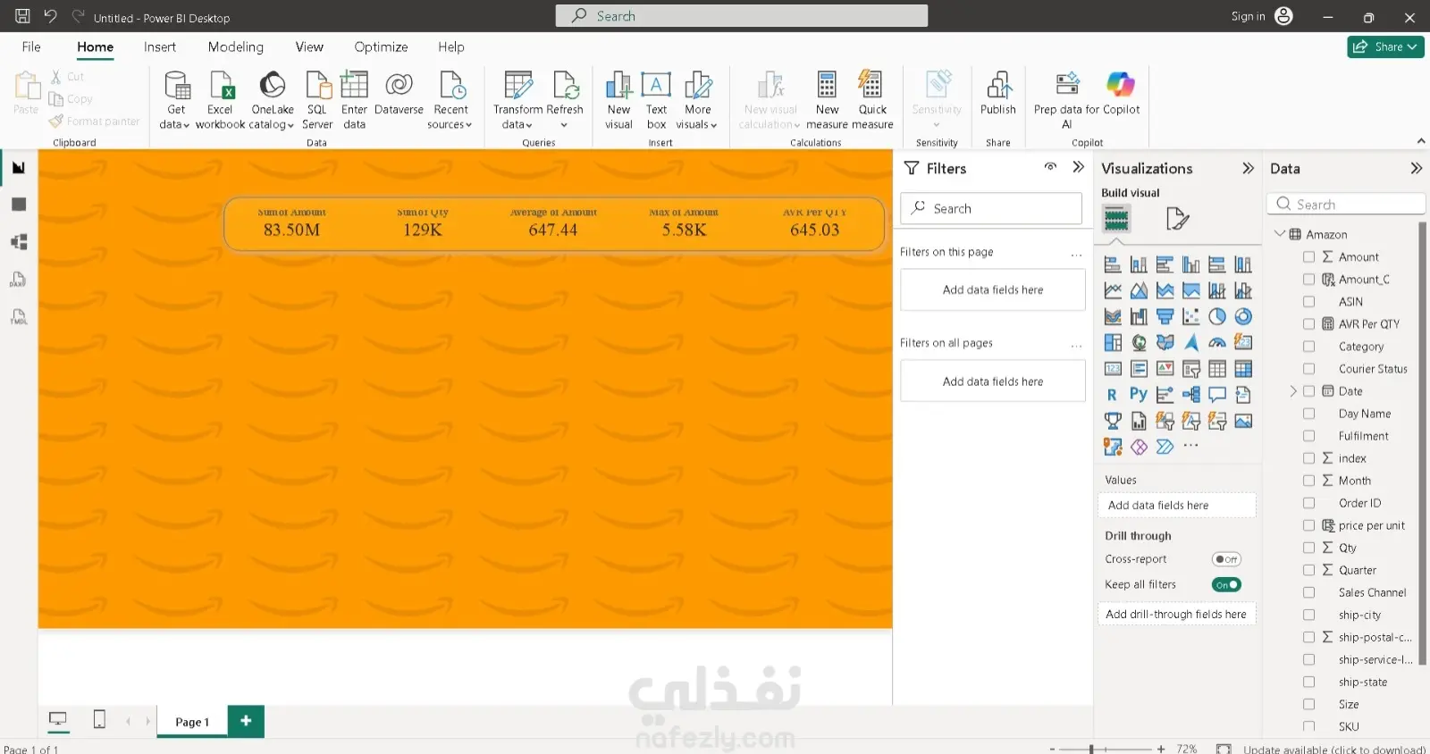
Task: Switch to the Optimize tab
Action: 381,46
